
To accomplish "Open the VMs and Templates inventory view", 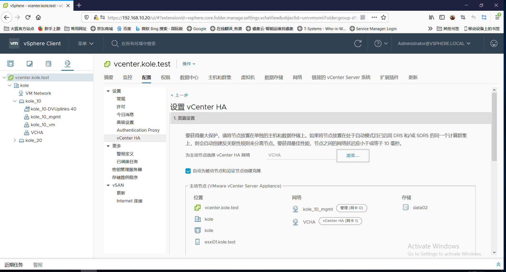I will tap(29, 64).
